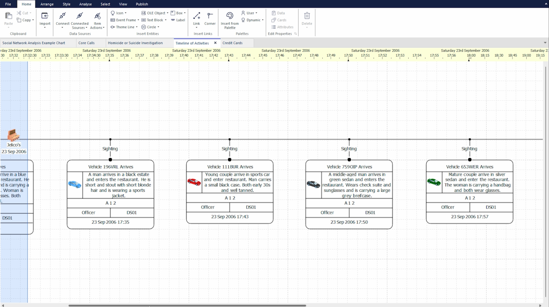Open the Analyse menu
This screenshot has width=549, height=307.
coord(85,4)
